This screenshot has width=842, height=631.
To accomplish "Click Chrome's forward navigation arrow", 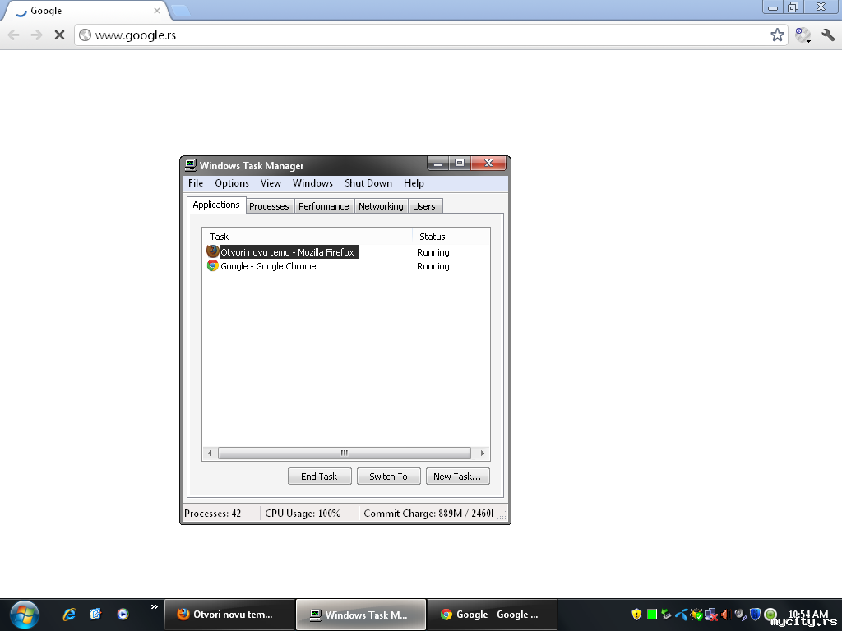I will 36,35.
